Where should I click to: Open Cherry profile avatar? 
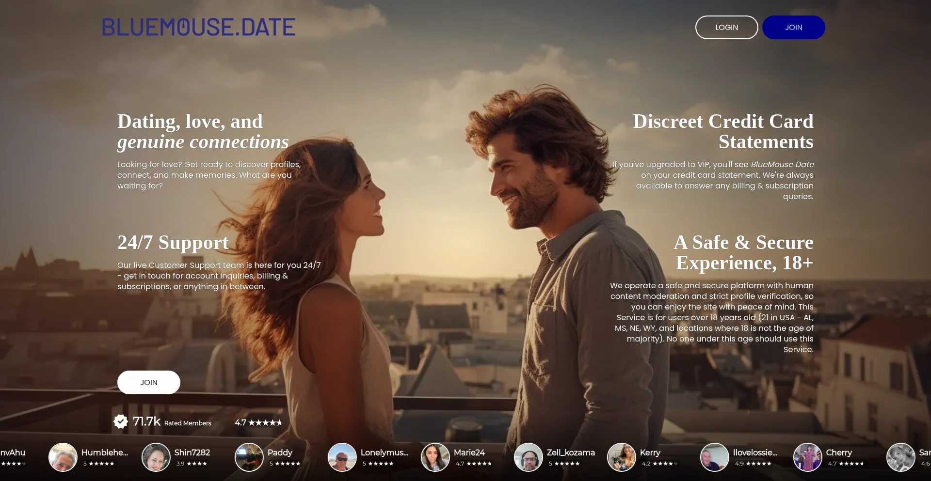pos(808,457)
